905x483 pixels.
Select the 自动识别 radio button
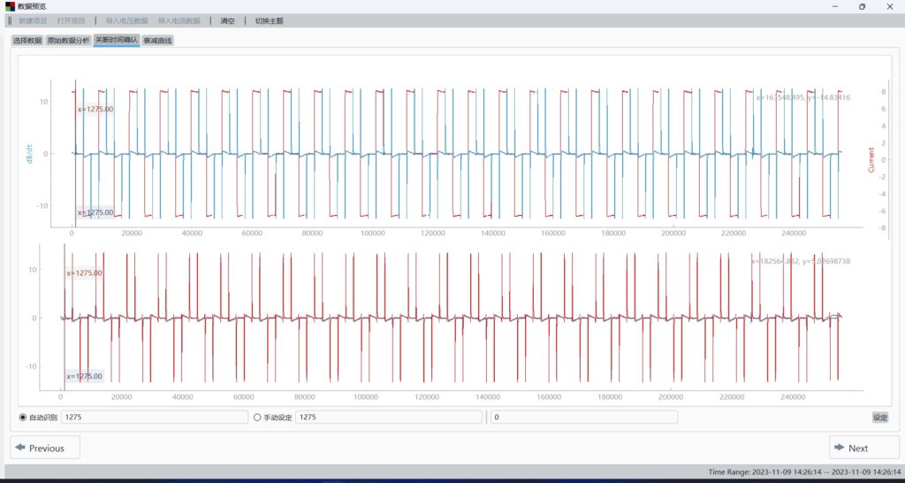pyautogui.click(x=23, y=418)
